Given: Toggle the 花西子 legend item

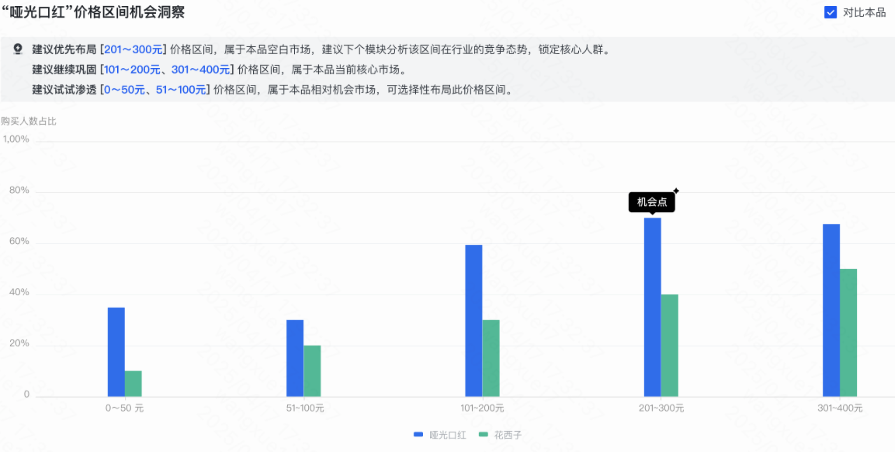Looking at the screenshot, I should [x=500, y=435].
